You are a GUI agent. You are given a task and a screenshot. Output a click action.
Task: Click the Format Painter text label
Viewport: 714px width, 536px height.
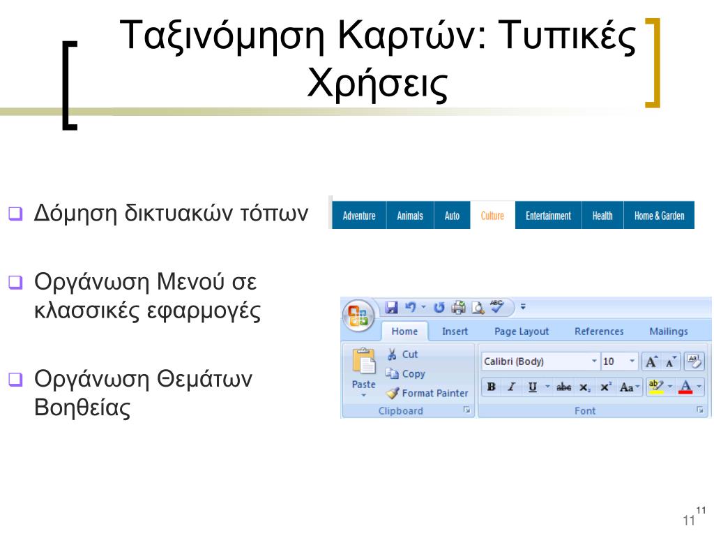point(435,393)
